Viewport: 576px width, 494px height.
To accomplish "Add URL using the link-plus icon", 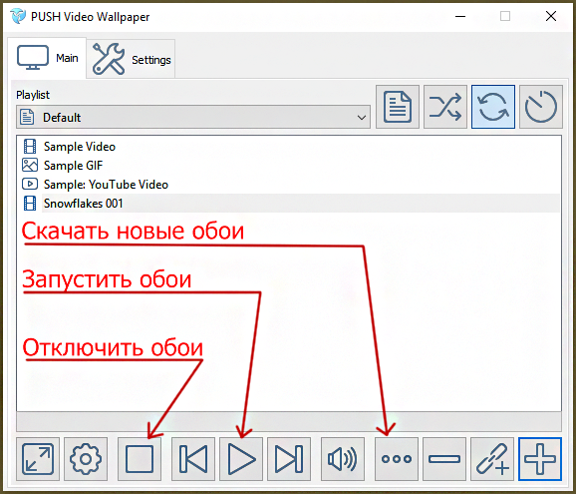I will pyautogui.click(x=492, y=459).
